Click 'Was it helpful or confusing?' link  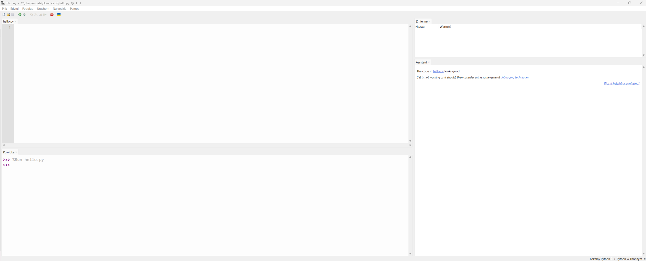pos(621,84)
